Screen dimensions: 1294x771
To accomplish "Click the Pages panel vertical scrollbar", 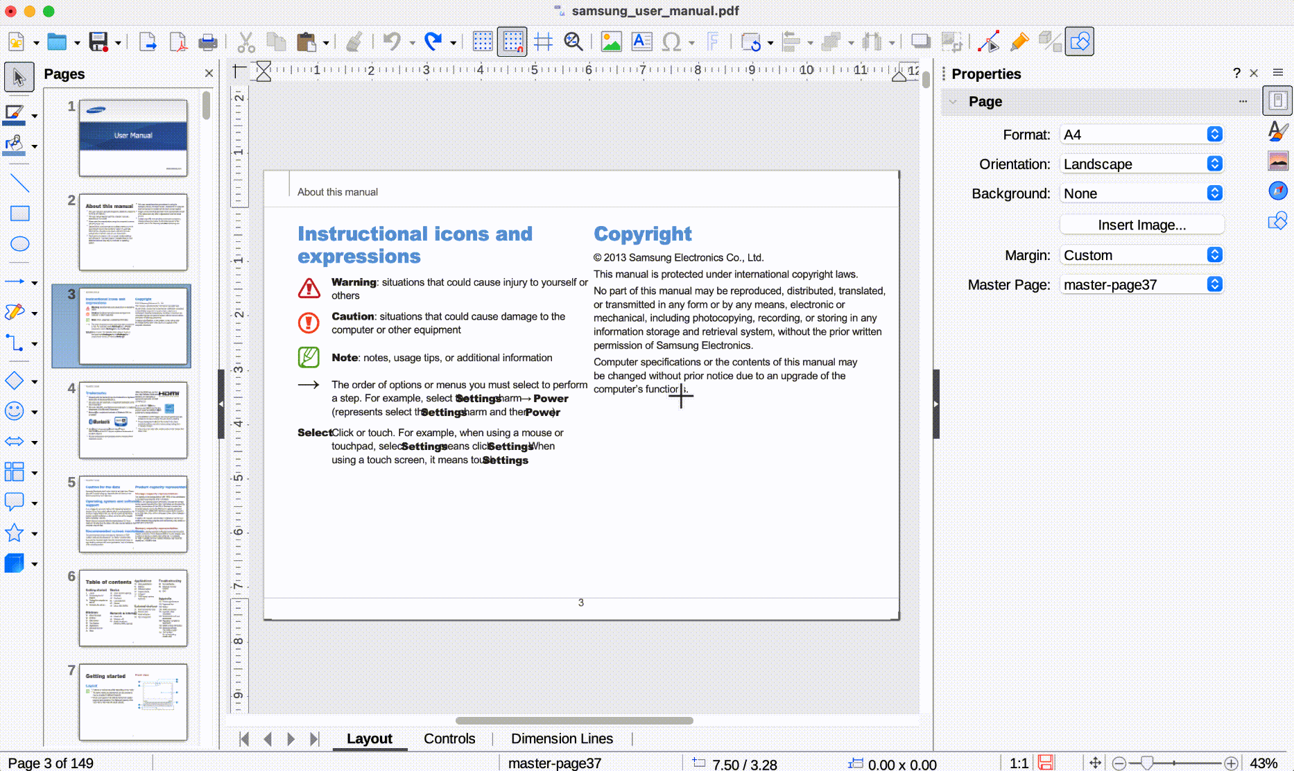I will tap(206, 106).
